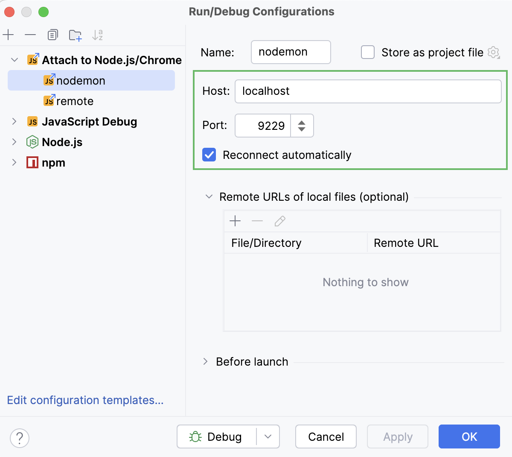The width and height of the screenshot is (512, 457).
Task: Sort configurations alphabetically
Action: click(x=97, y=35)
